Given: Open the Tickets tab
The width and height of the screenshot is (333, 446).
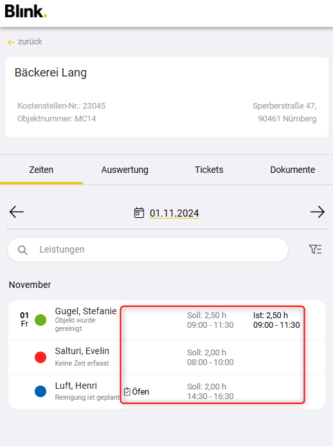Looking at the screenshot, I should click(209, 170).
